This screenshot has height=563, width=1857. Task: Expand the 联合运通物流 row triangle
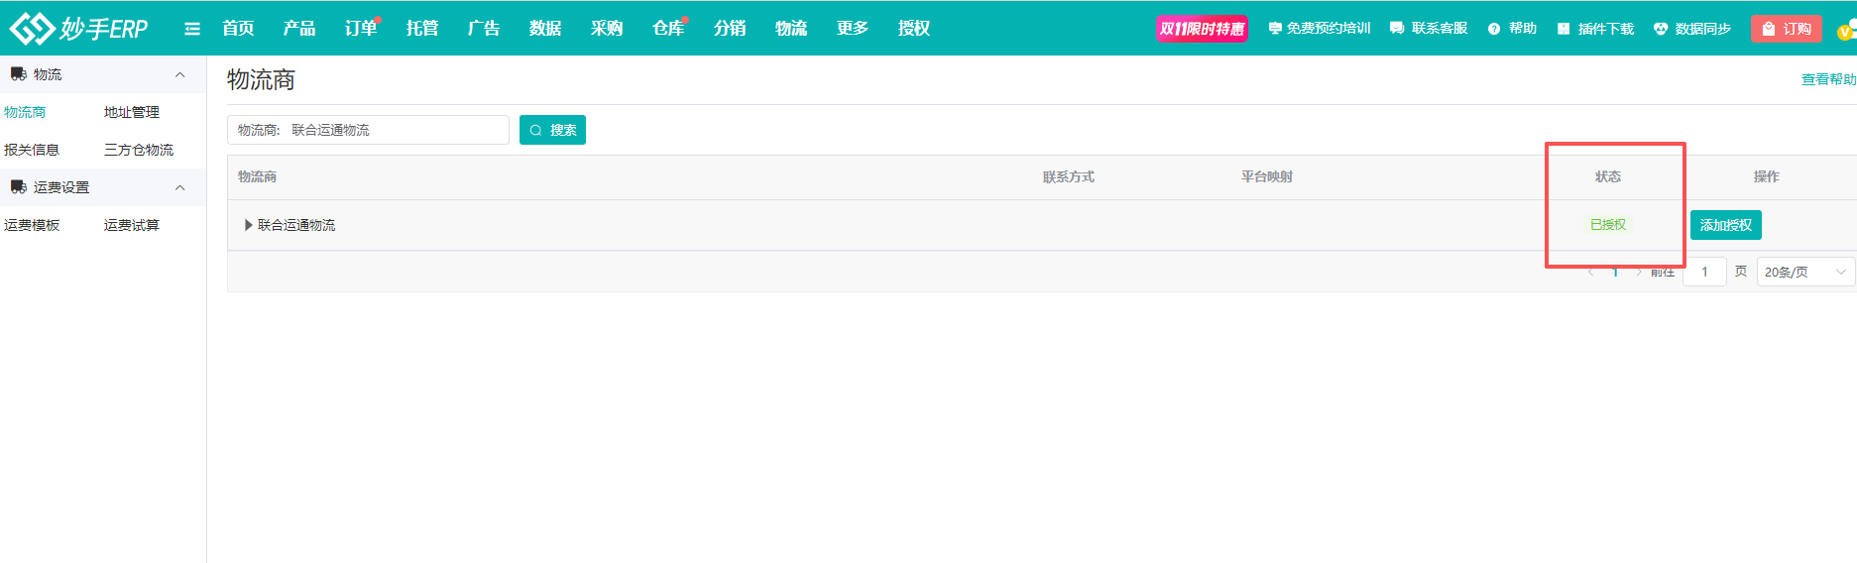[248, 225]
